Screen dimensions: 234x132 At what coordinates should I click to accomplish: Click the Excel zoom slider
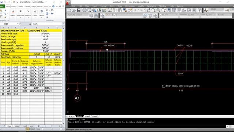tap(52, 129)
